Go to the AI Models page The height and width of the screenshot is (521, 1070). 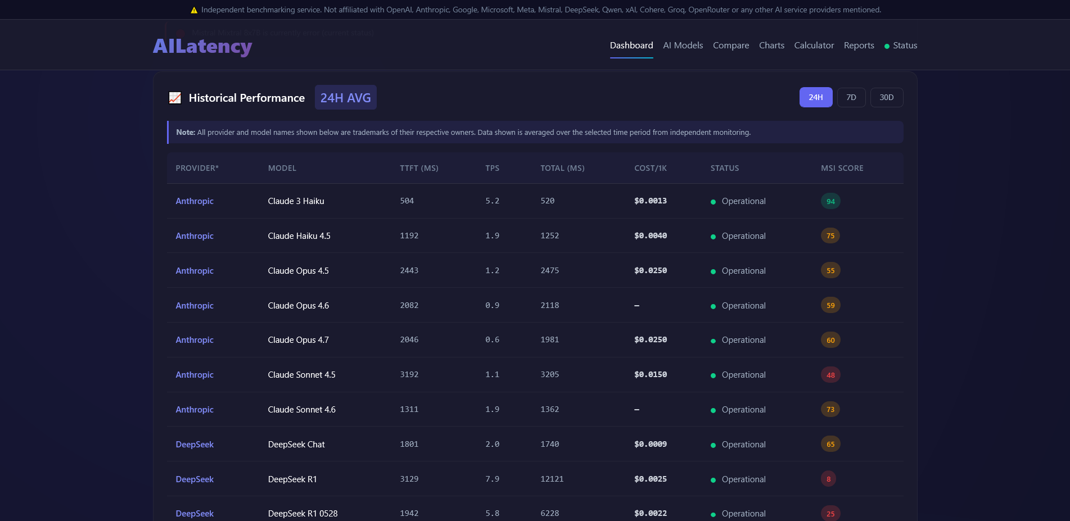click(683, 46)
